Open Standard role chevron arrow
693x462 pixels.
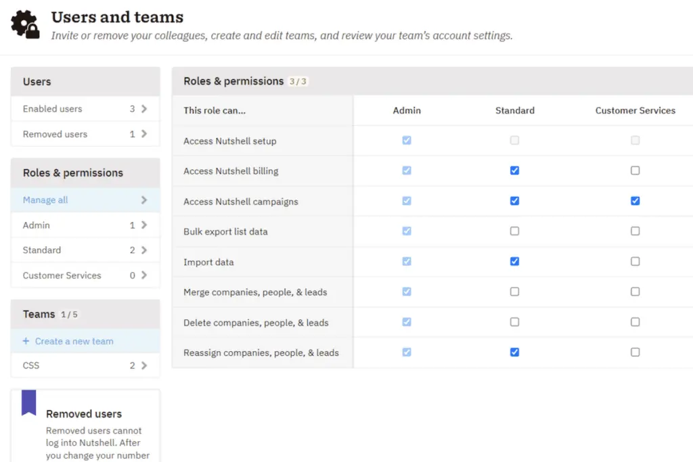click(144, 250)
